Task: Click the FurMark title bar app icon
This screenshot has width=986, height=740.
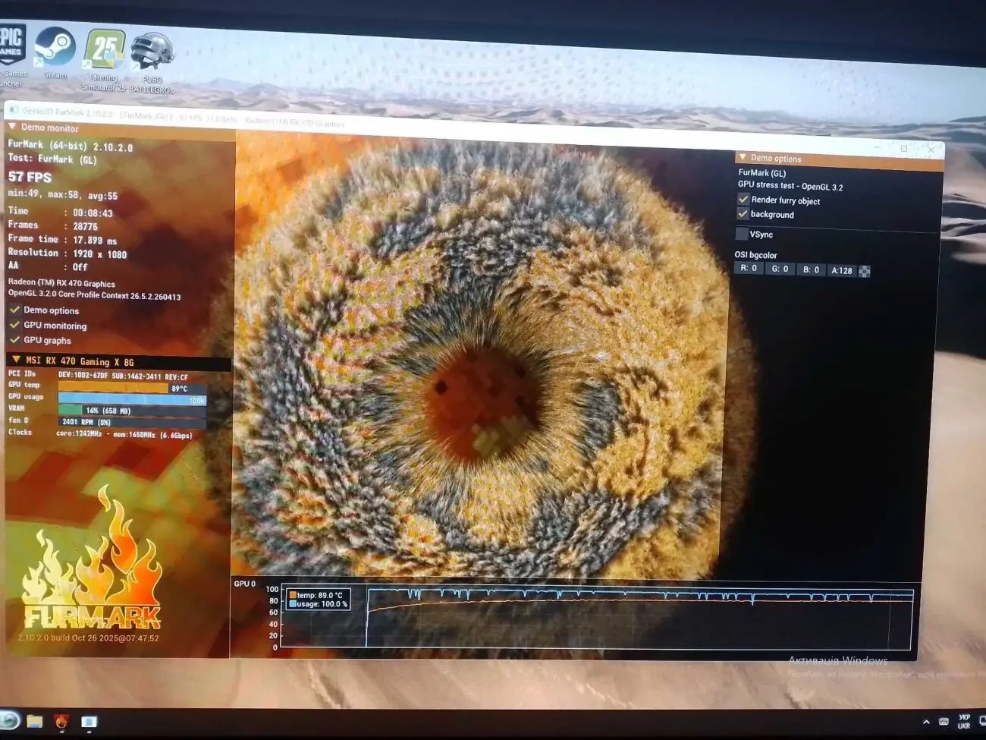Action: click(13, 110)
